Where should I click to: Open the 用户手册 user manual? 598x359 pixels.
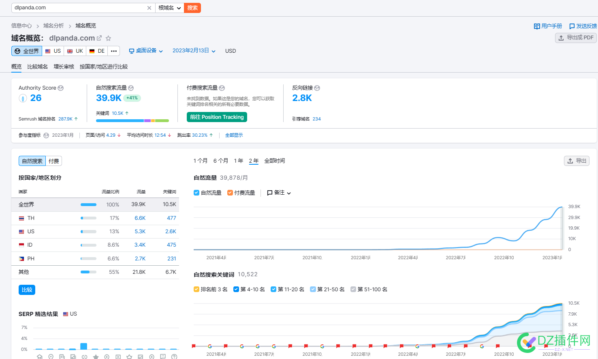click(548, 26)
